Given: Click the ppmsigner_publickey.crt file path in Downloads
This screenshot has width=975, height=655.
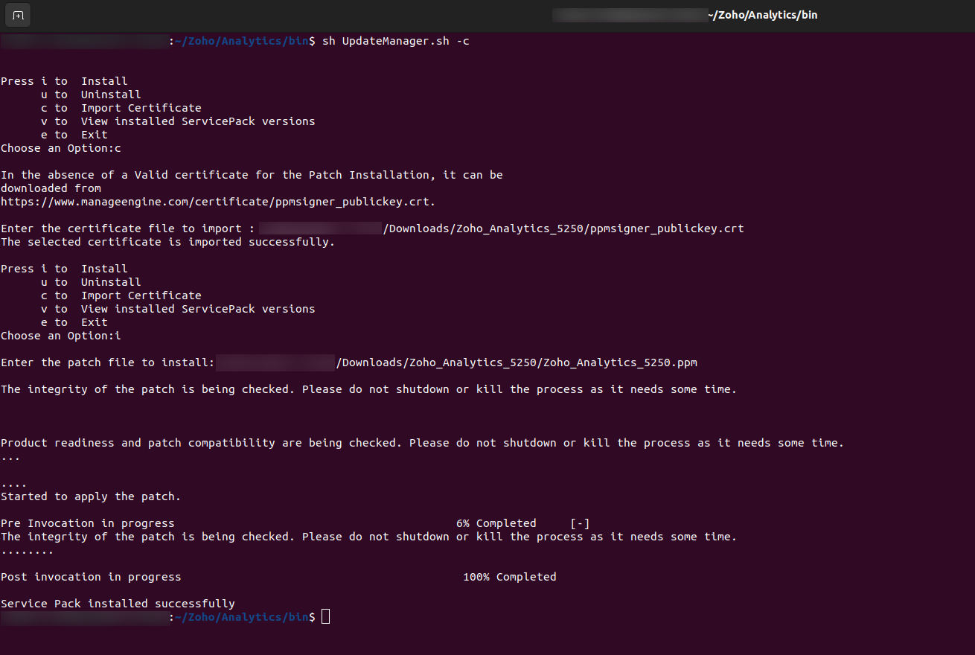Looking at the screenshot, I should tap(563, 229).
